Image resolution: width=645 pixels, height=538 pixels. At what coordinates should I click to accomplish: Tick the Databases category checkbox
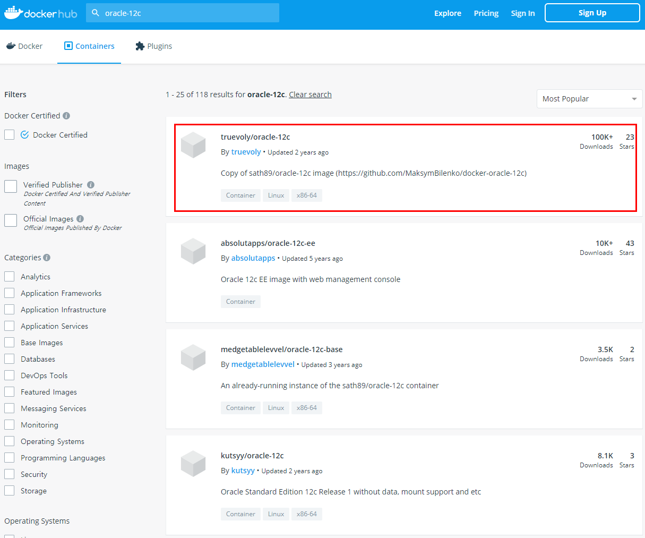(9, 359)
